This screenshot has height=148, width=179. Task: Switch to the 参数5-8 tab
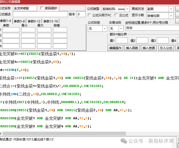tap(19, 21)
